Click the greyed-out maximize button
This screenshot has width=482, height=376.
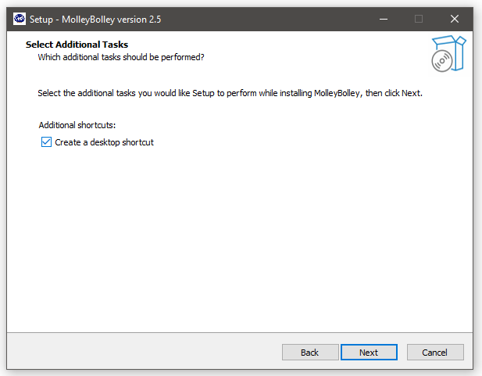pyautogui.click(x=419, y=19)
